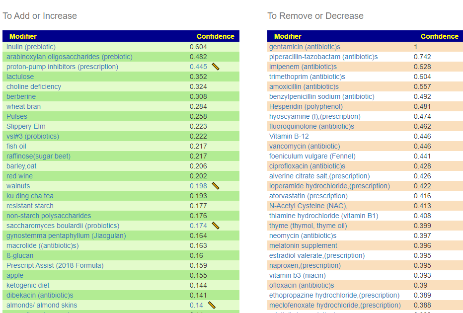463x313 pixels.
Task: Open the inulin (prebiotic) link
Action: (x=31, y=47)
